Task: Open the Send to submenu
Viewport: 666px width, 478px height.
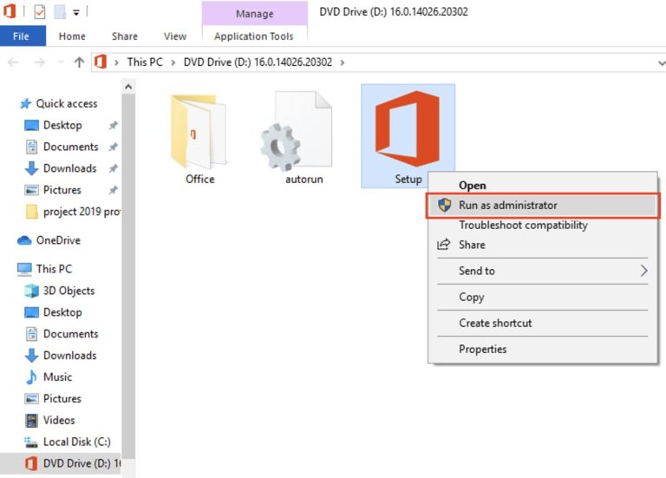Action: point(542,271)
